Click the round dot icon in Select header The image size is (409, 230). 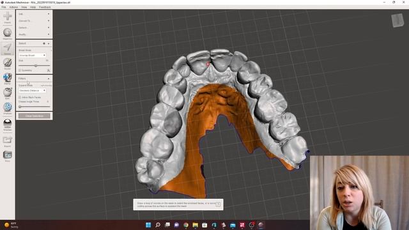pyautogui.click(x=44, y=43)
